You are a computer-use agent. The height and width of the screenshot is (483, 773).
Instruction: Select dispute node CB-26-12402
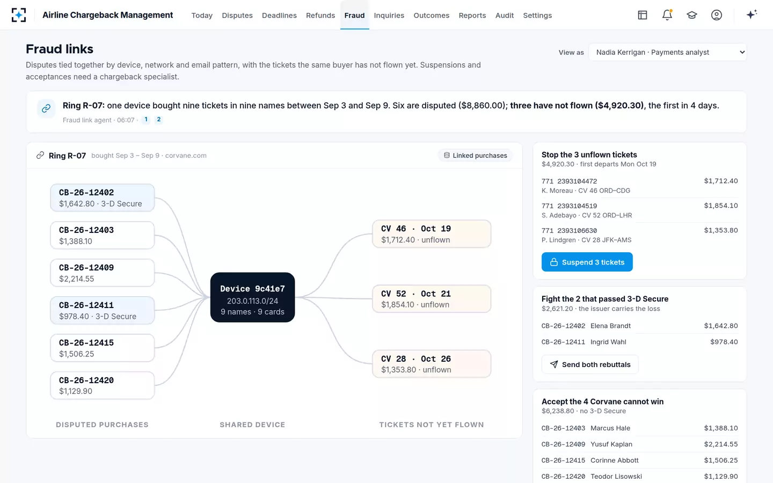103,198
